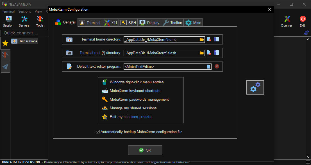Browse folder for Terminal home directory
Image resolution: width=311 pixels, height=165 pixels.
201,39
